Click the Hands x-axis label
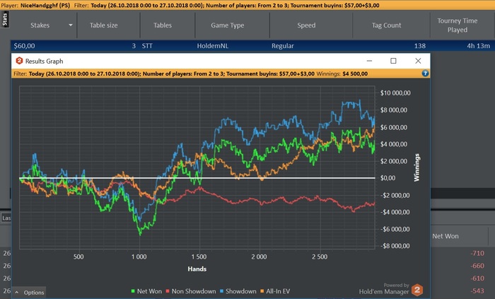This screenshot has height=299, width=495. [197, 269]
